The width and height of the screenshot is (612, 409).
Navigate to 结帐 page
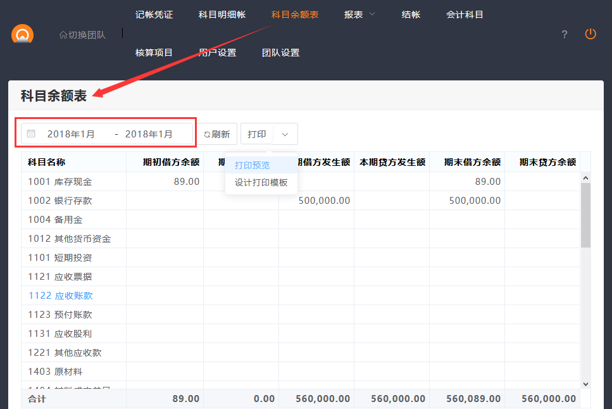pos(411,15)
